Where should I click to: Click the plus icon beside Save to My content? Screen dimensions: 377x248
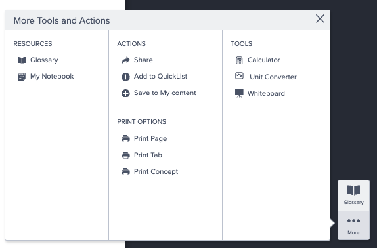pyautogui.click(x=125, y=93)
